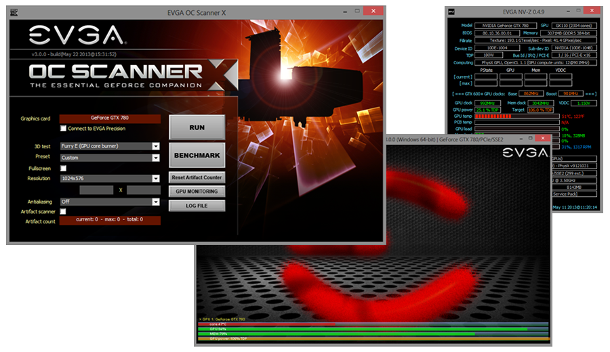Click the core 47°C bar in render window
This screenshot has height=352, width=610.
pyautogui.click(x=373, y=324)
